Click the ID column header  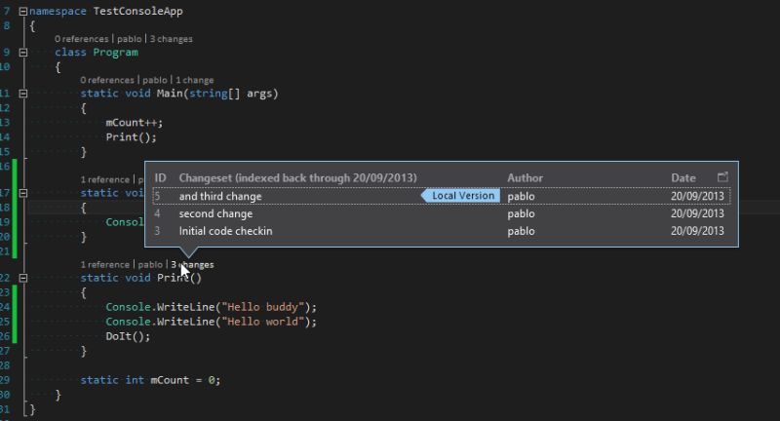pos(160,178)
